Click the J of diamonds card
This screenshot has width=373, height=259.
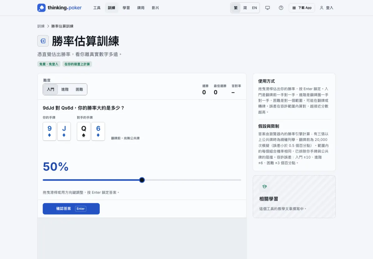point(64,131)
